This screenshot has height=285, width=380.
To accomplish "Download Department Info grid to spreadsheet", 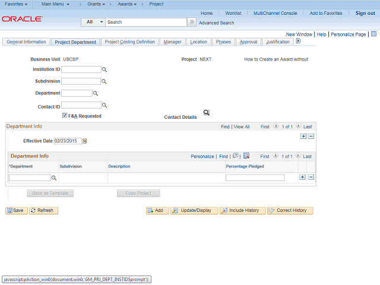I will pyautogui.click(x=246, y=156).
